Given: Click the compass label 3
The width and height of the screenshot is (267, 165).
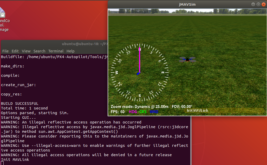Looking at the screenshot, I should [x=151, y=52].
